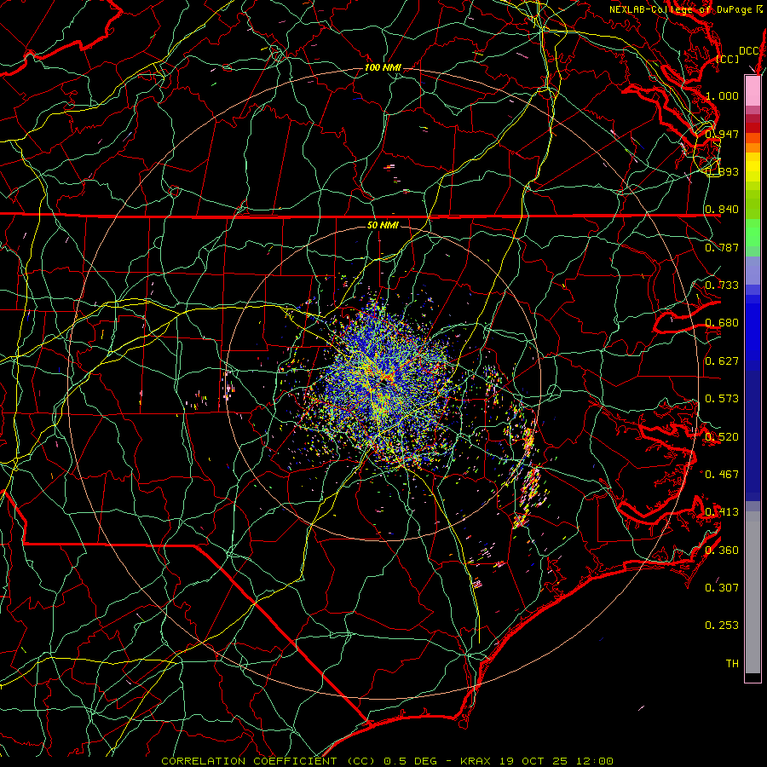Click the 50 NMI range ring label

(x=383, y=226)
